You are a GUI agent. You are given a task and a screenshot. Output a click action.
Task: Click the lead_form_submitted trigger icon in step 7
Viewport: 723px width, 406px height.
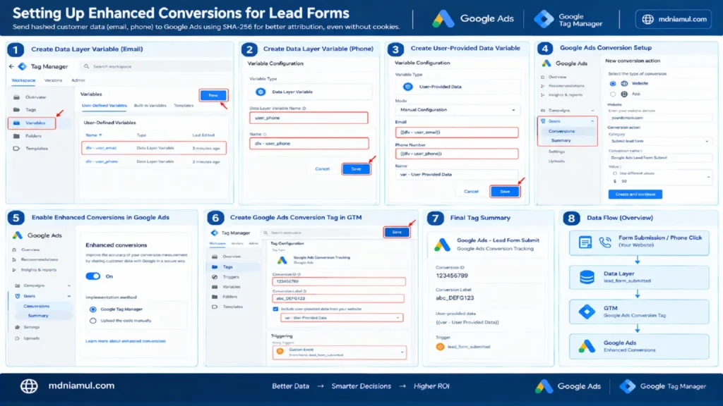tap(440, 347)
